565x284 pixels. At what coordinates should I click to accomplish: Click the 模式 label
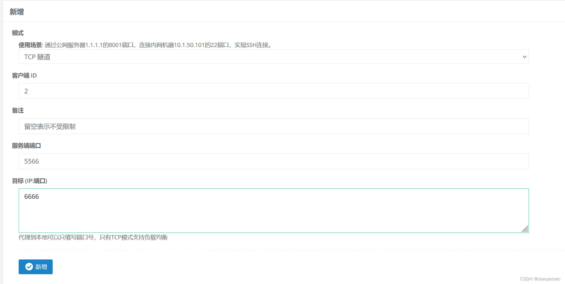18,33
